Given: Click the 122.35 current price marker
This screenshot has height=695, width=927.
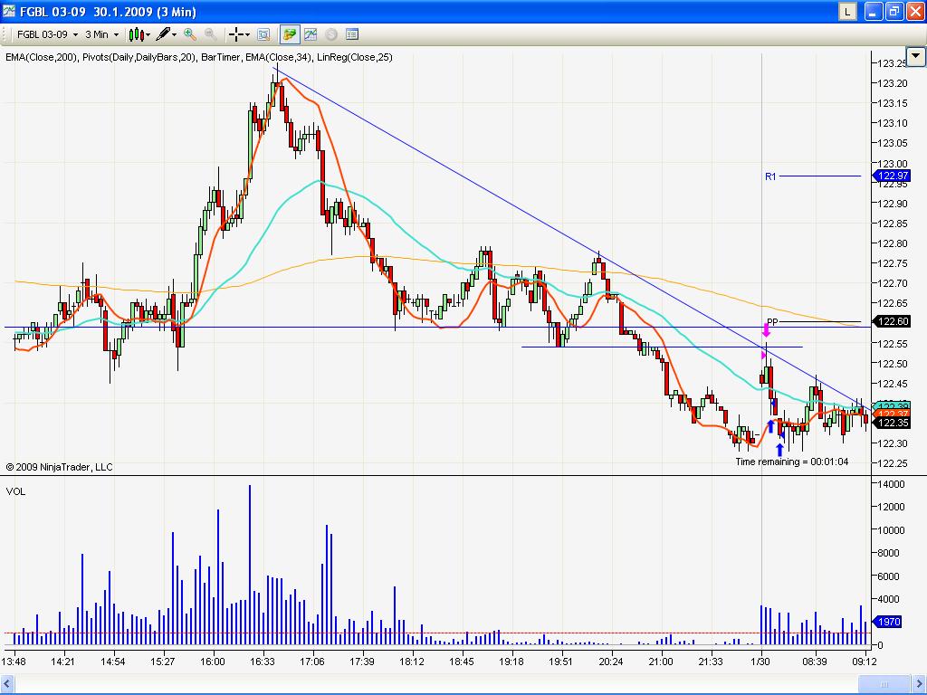Looking at the screenshot, I should [892, 424].
